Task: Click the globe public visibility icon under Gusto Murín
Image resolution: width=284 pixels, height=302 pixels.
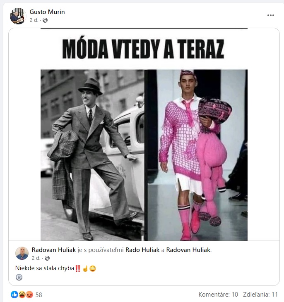Action: (x=45, y=20)
